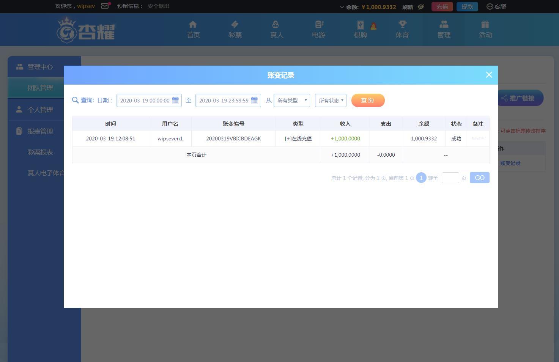Open the 真人 live casino section
The height and width of the screenshot is (362, 559).
[277, 30]
